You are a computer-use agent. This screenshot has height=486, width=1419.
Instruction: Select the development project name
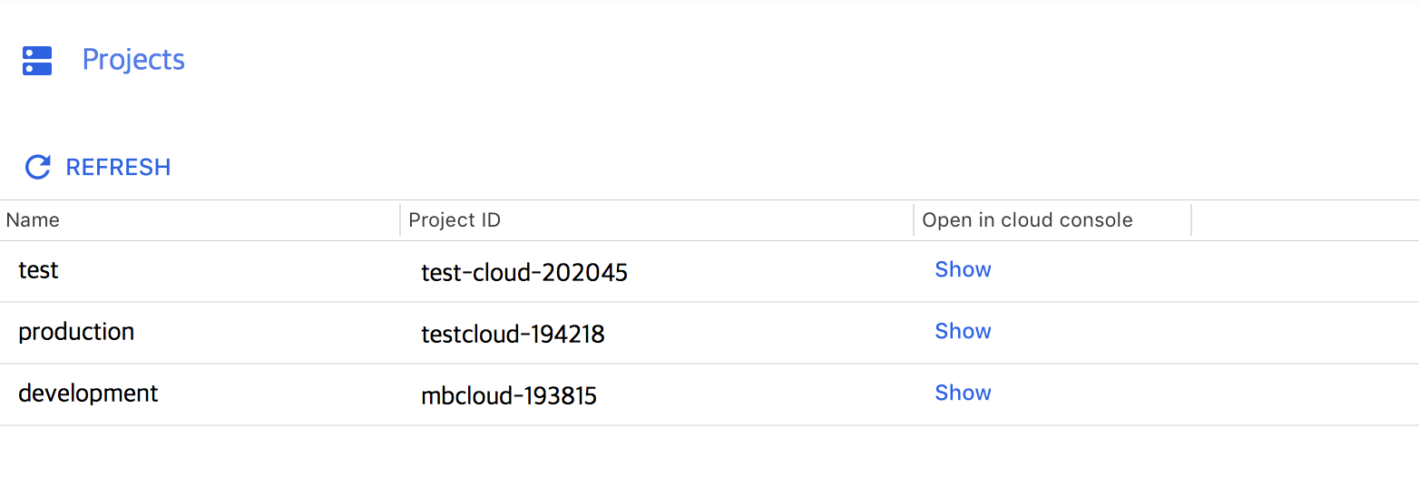point(88,394)
